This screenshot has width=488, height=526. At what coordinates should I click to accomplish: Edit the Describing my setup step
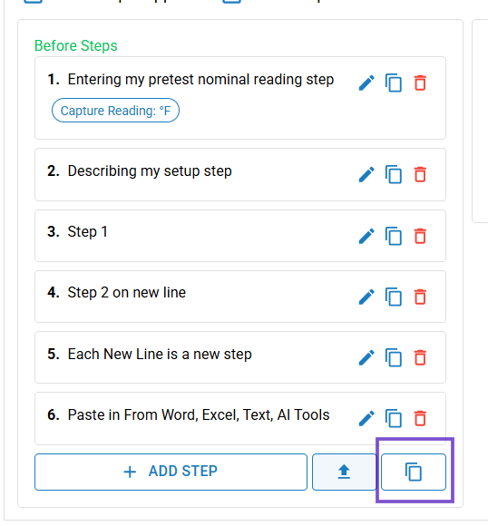pyautogui.click(x=366, y=174)
